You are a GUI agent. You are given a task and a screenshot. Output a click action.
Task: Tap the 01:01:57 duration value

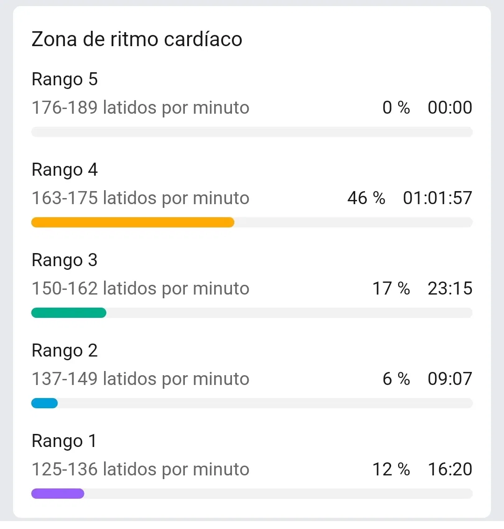pyautogui.click(x=437, y=198)
